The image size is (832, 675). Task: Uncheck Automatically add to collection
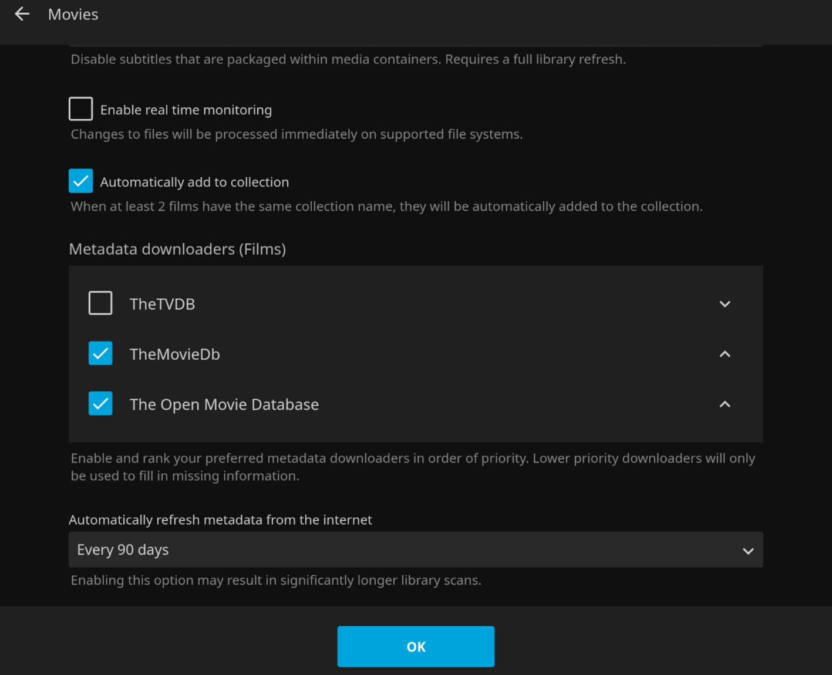pos(81,181)
